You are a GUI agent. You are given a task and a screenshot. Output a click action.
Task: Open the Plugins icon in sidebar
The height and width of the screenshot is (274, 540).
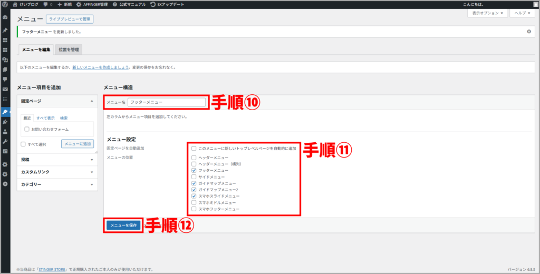tap(5, 122)
